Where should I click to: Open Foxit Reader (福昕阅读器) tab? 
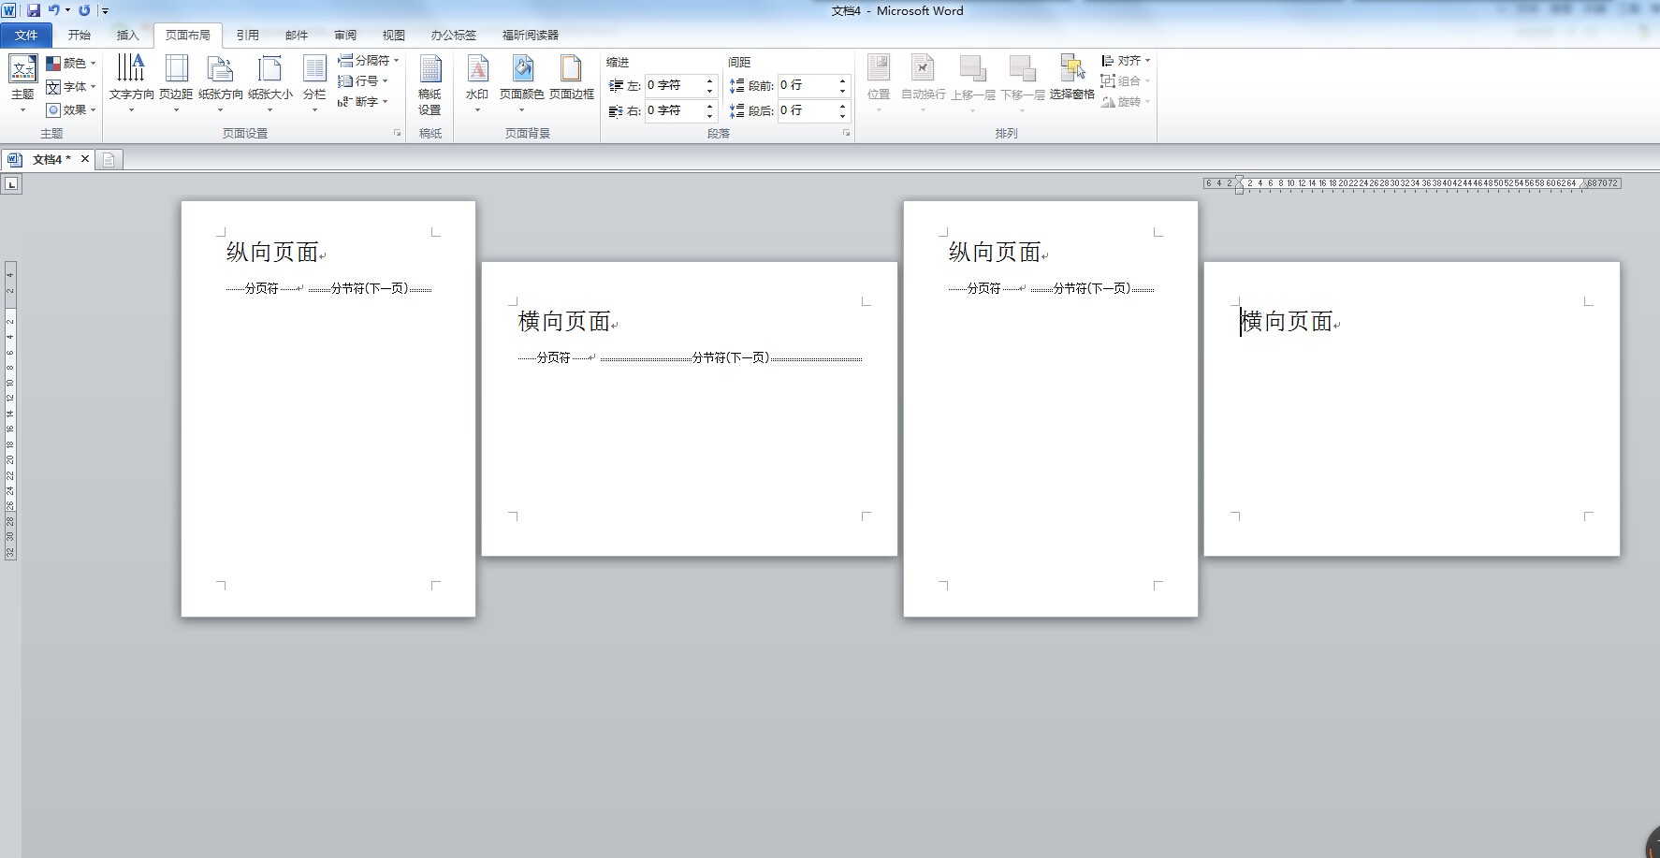tap(531, 35)
